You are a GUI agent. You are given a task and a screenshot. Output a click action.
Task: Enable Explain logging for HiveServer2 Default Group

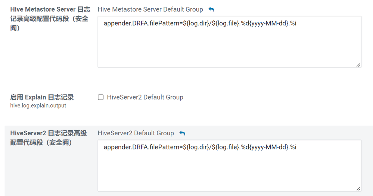point(101,97)
